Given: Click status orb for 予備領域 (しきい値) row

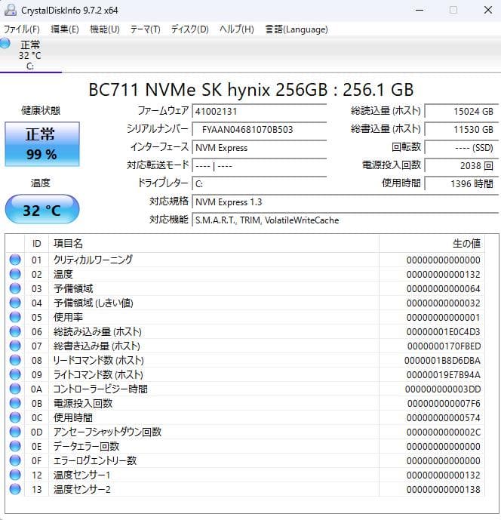Looking at the screenshot, I should (x=15, y=303).
